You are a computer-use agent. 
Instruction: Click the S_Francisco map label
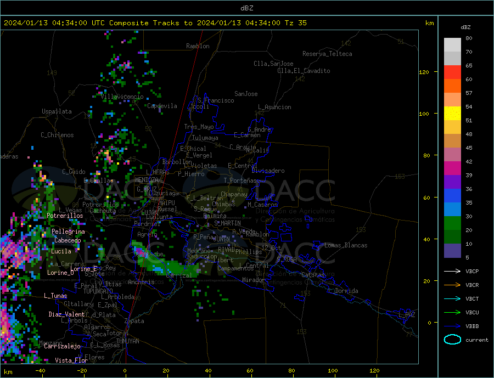(x=216, y=100)
